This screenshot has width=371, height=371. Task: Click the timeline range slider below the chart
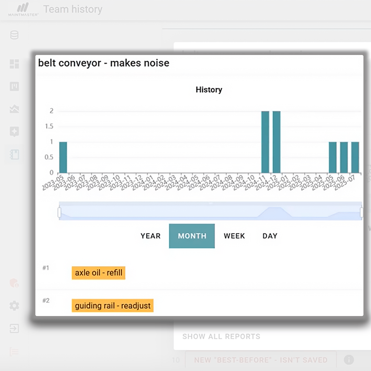click(x=210, y=211)
